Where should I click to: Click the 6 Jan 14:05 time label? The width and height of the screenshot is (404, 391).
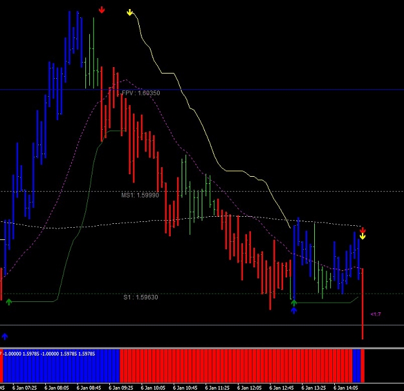pyautogui.click(x=346, y=388)
